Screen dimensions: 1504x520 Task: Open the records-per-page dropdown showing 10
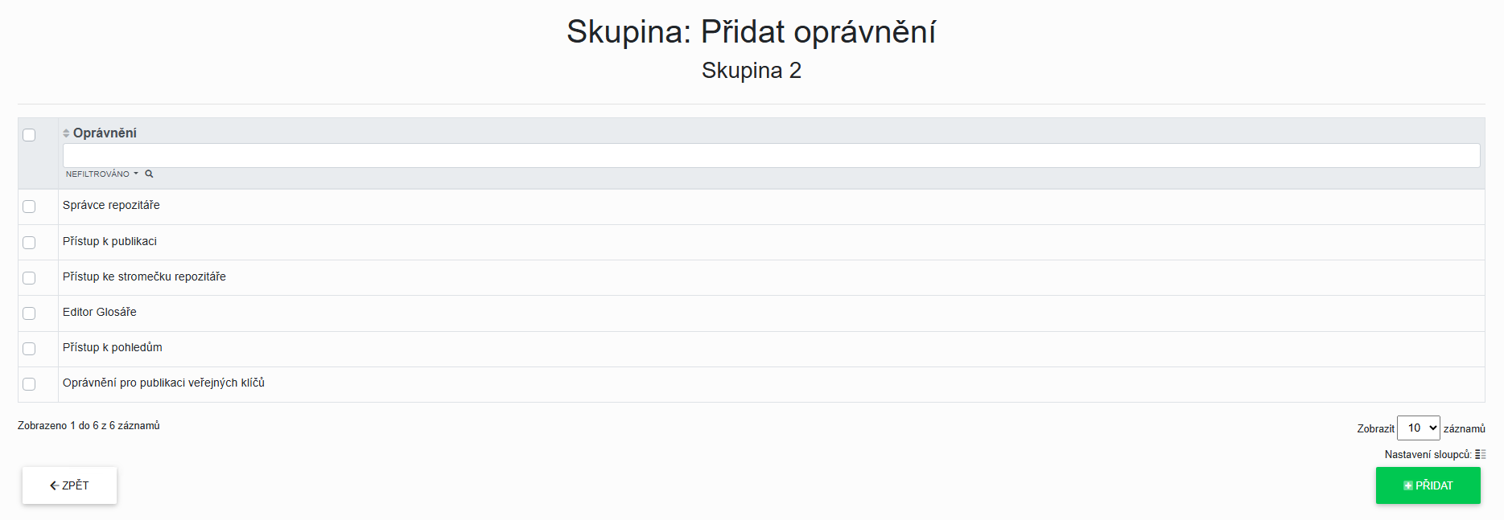[1418, 428]
